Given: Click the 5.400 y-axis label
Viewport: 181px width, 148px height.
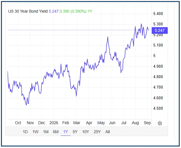Looking at the screenshot, I should tap(158, 14).
